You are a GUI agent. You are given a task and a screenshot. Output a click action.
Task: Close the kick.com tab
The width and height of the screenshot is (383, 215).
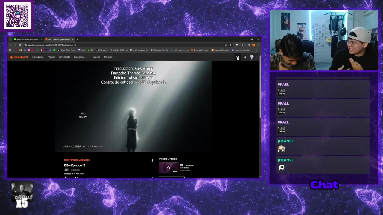(x=41, y=39)
